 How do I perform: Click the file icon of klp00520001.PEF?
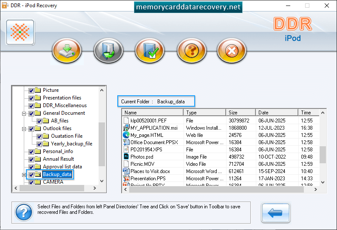pyautogui.click(x=126, y=120)
